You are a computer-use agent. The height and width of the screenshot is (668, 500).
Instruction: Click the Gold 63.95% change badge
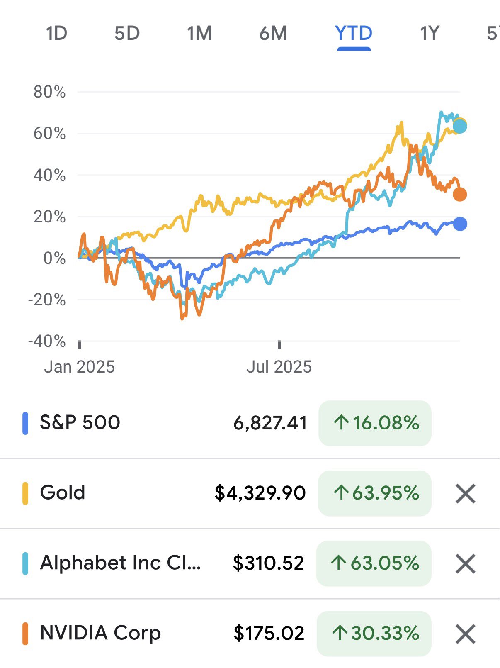(x=375, y=493)
